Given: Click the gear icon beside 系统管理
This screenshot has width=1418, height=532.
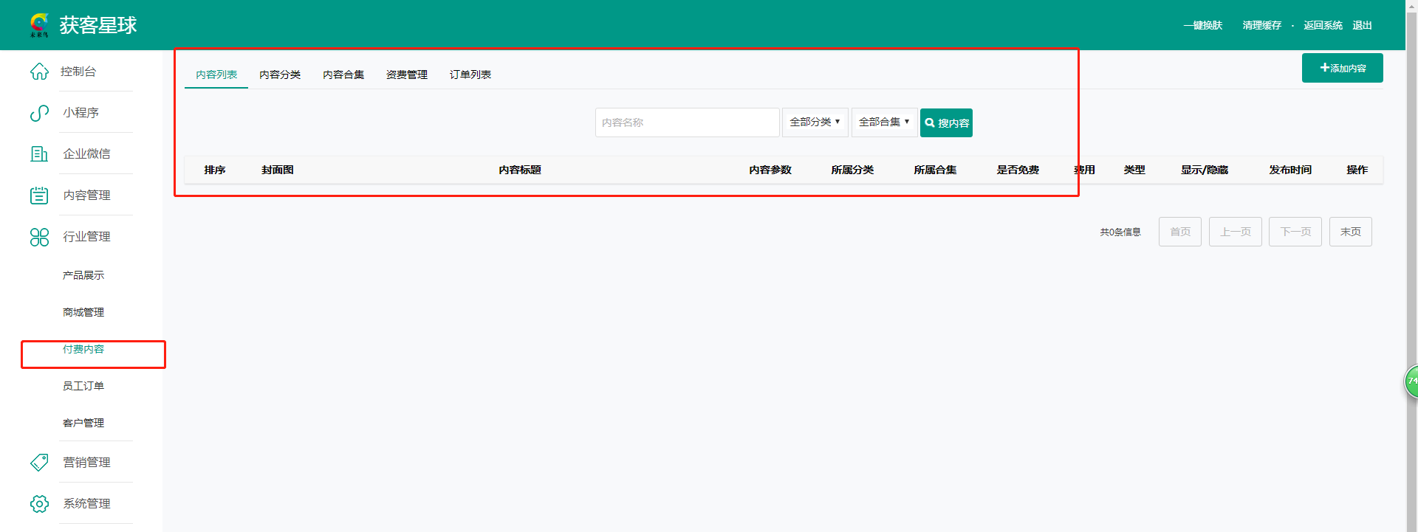Looking at the screenshot, I should pyautogui.click(x=39, y=504).
